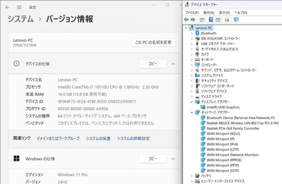Viewport: 282px width, 184px height.
Task: Click the Properties pane toolbar icon
Action: click(218, 20)
